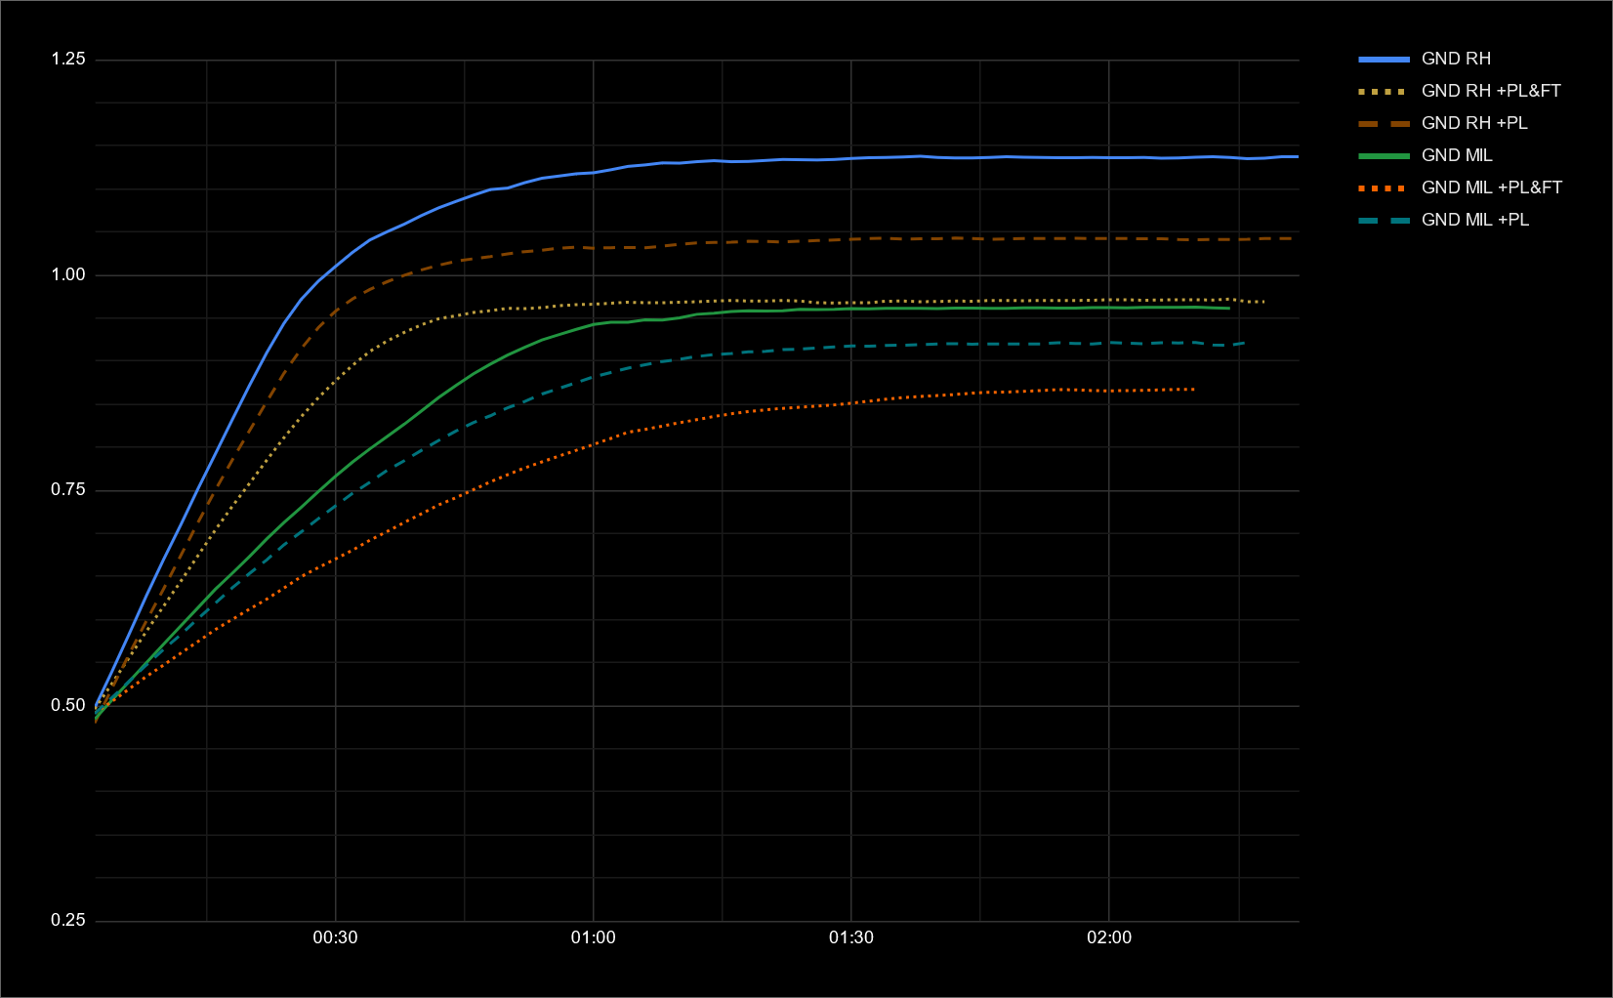Click the yellow dotted GND RH +PL&FT swatch
This screenshot has width=1613, height=998.
[x=1384, y=91]
